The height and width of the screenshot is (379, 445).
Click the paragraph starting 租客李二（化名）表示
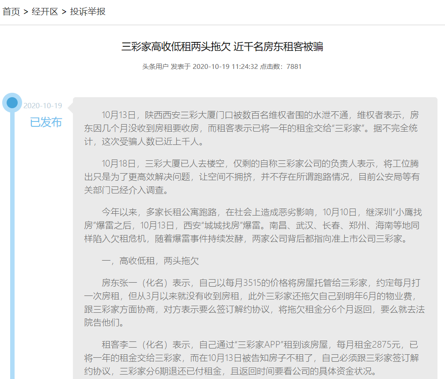click(251, 358)
